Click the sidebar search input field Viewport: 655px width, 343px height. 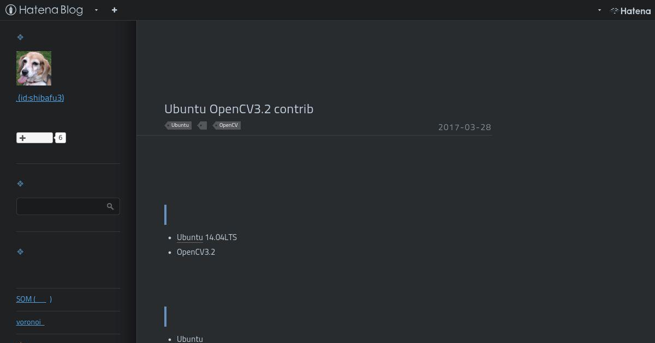click(68, 206)
